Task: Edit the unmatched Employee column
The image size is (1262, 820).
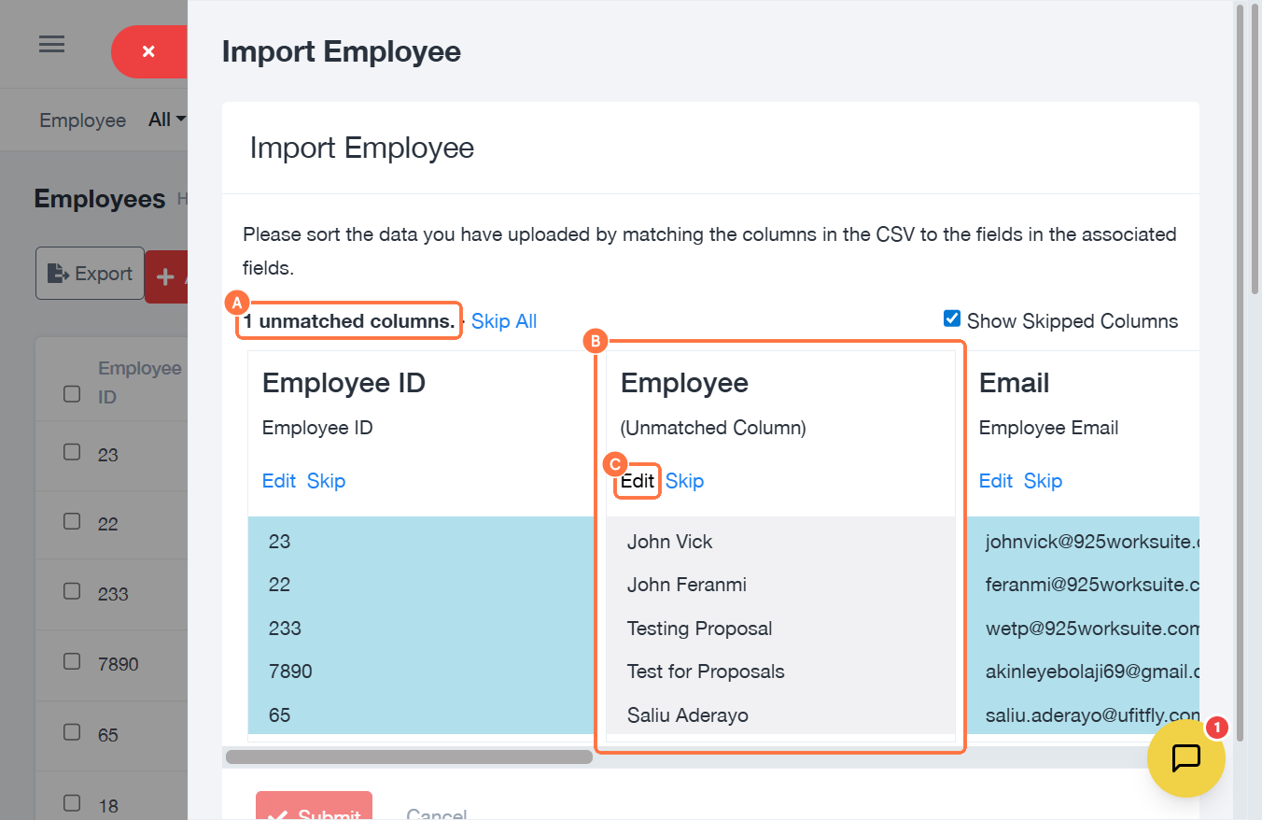Action: pos(638,482)
